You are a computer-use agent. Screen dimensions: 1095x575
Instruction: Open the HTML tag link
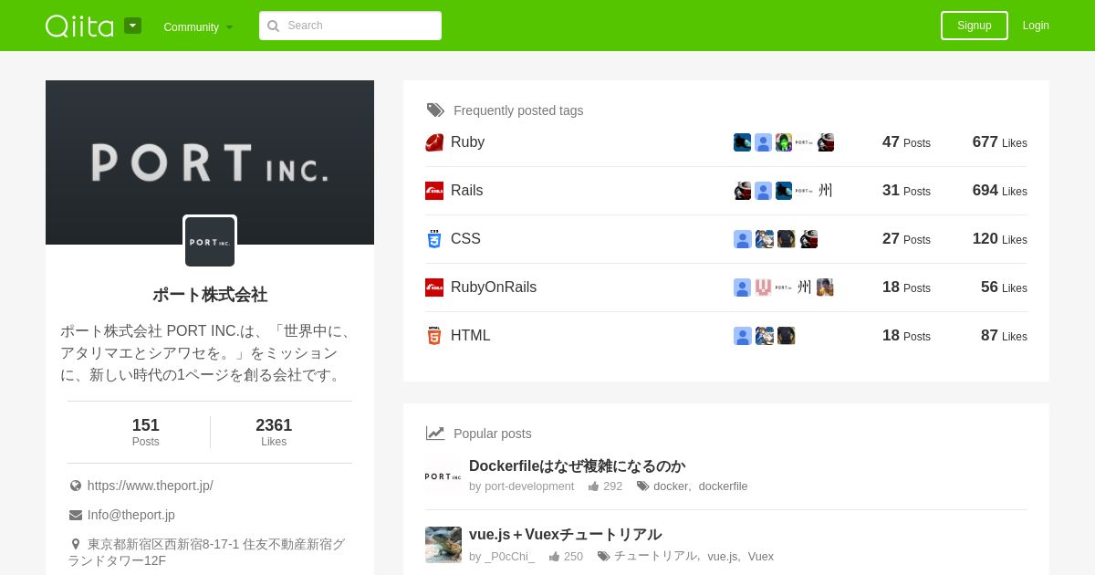coord(471,336)
